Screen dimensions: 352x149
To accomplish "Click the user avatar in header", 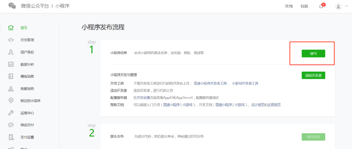I will [x=339, y=6].
